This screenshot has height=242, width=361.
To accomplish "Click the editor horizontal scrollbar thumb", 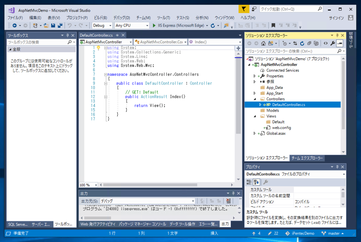I will (150, 185).
